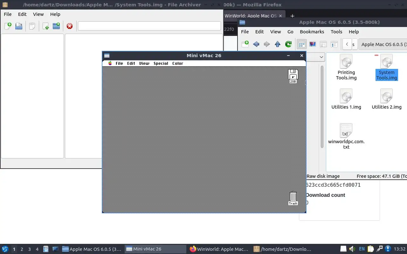
Task: Switch to workspace 2 in taskbar
Action: [x=22, y=249]
